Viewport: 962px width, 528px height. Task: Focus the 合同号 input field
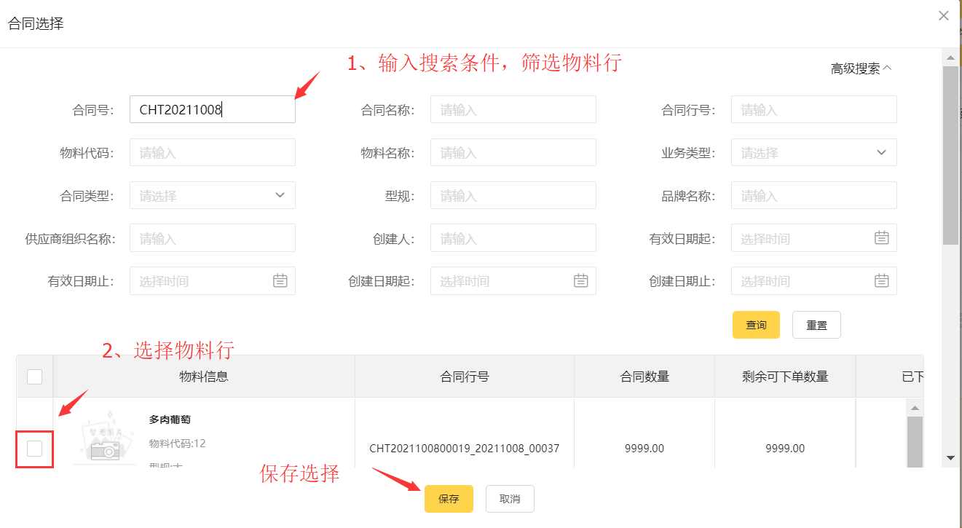212,110
